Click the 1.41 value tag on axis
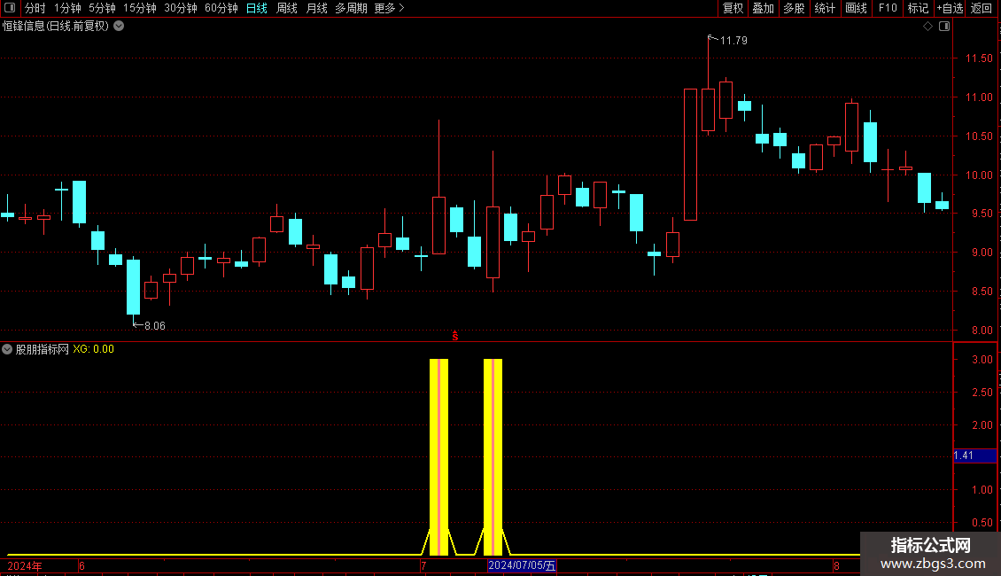1001x576 pixels. [x=974, y=455]
